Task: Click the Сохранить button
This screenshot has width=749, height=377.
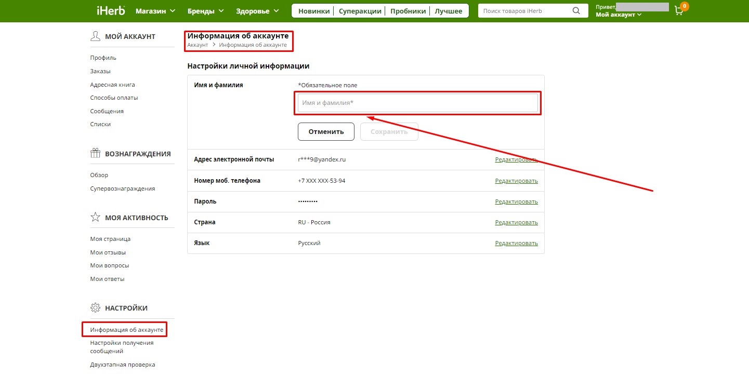Action: coord(389,131)
